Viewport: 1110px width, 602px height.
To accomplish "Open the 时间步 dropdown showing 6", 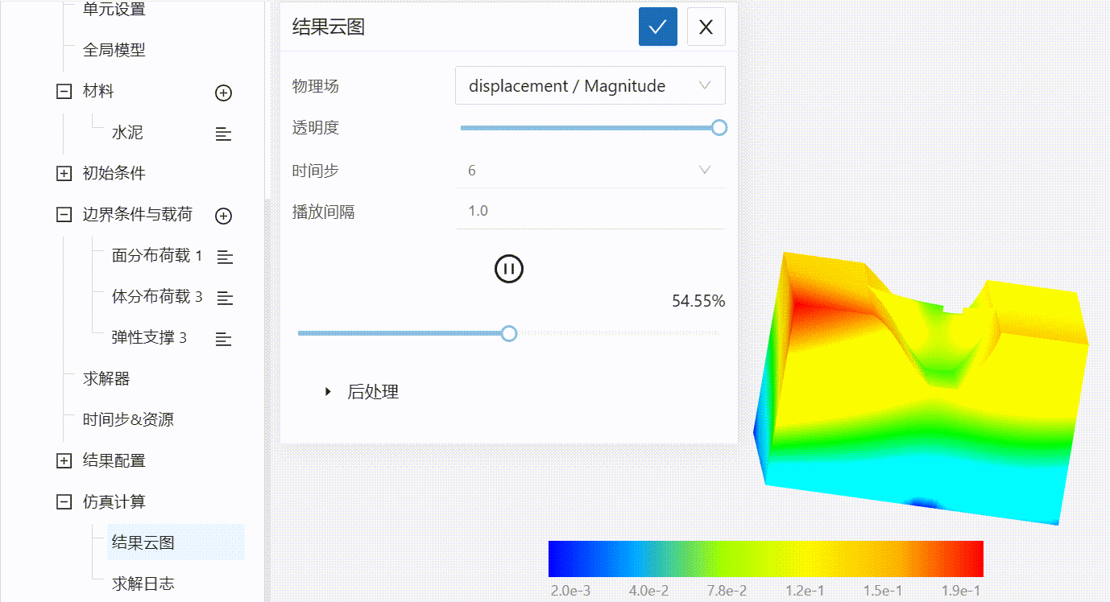I will (x=590, y=170).
